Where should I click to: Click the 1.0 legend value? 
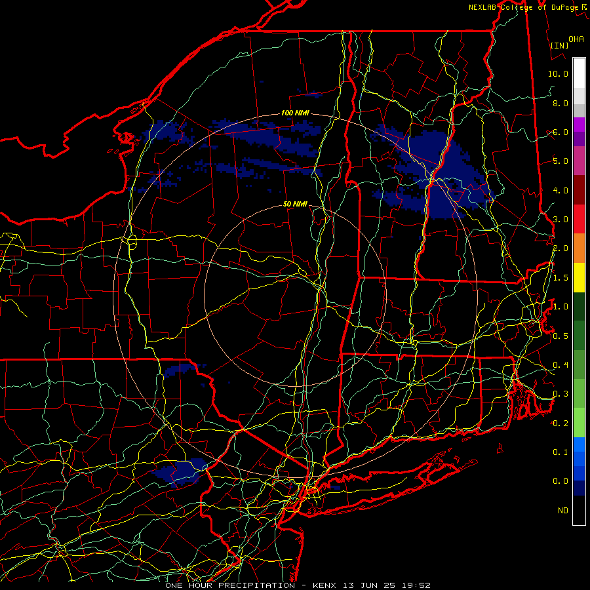(560, 307)
